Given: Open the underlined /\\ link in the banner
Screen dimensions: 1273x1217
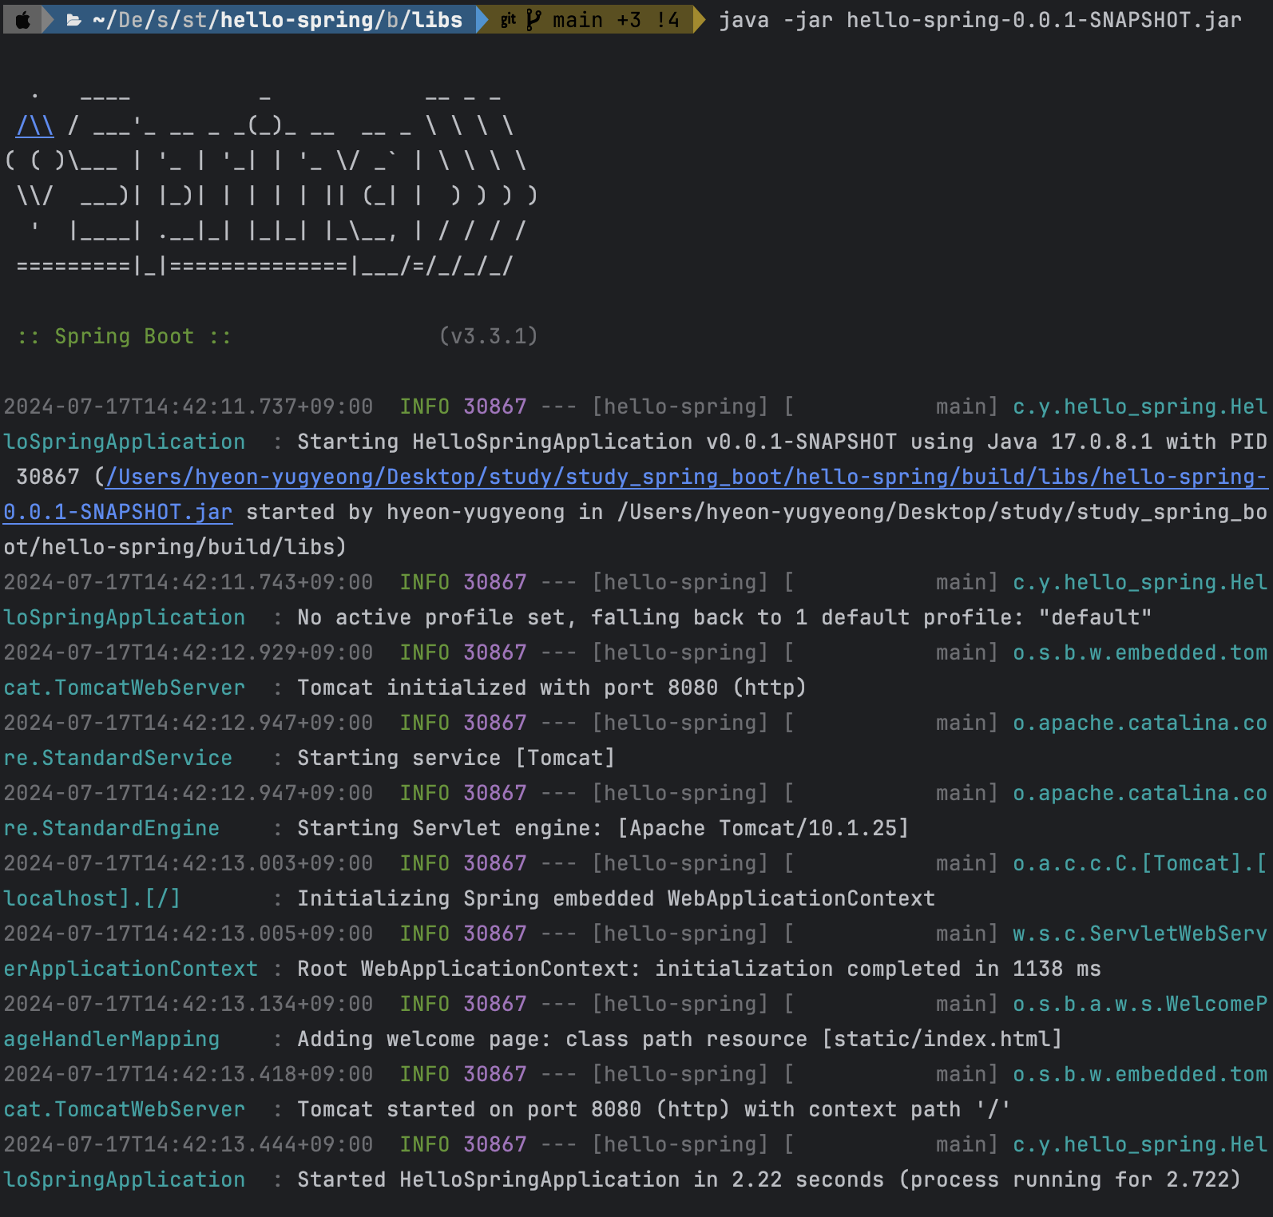Looking at the screenshot, I should pos(35,126).
